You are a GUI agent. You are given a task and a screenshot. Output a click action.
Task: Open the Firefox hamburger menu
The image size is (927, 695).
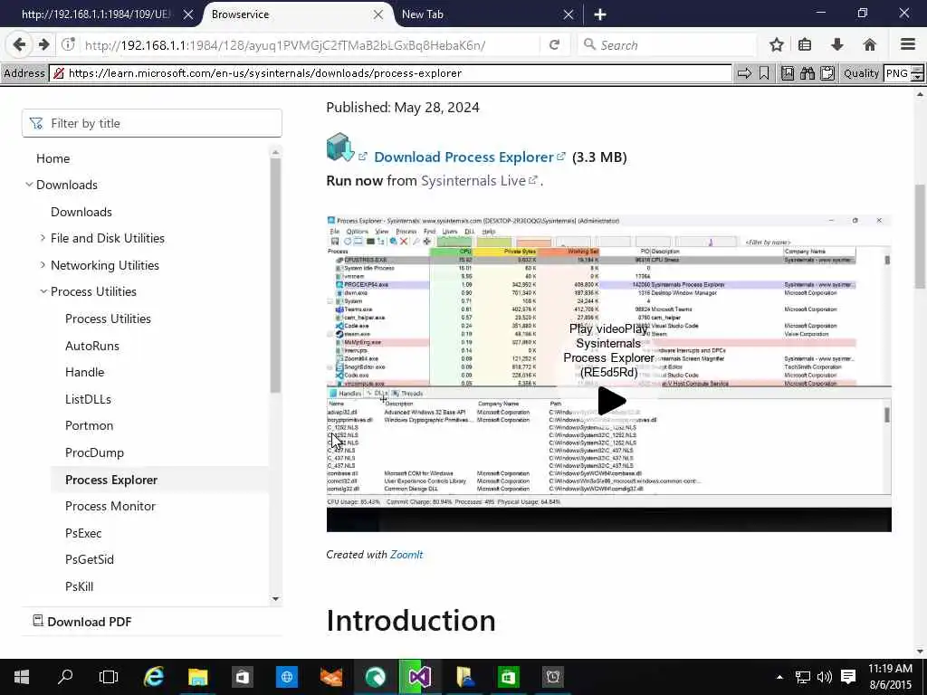click(x=907, y=44)
